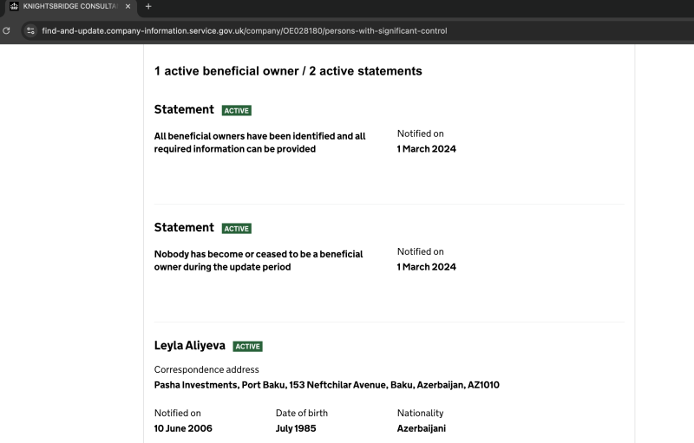Screen dimensions: 694x443
Task: Select text 'All beneficial owners have been identified'
Action: (244, 136)
